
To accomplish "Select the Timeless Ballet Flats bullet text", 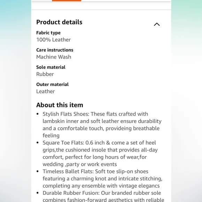I will click(102, 179).
